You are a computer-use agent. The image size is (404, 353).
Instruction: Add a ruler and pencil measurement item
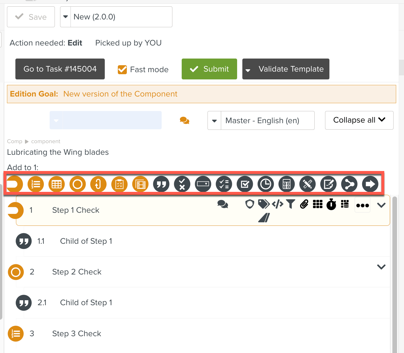click(x=307, y=184)
